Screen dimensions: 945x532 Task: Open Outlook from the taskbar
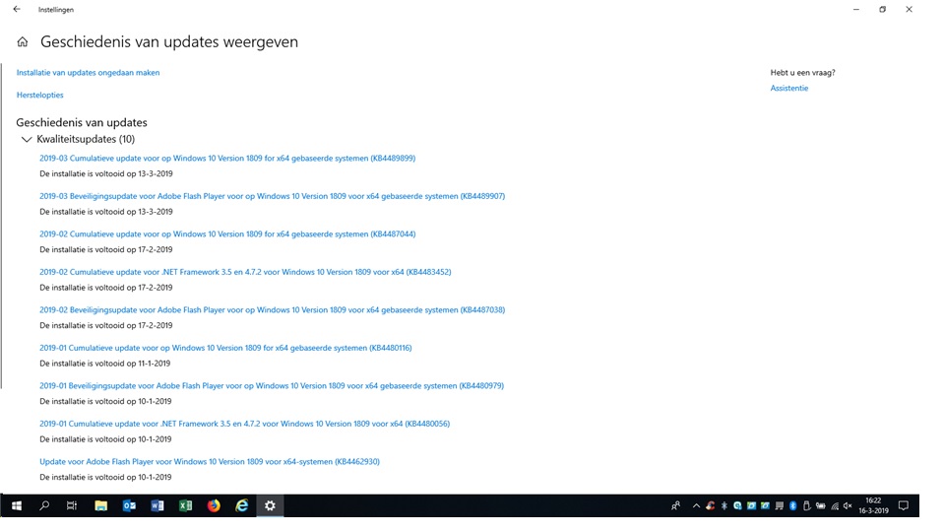coord(129,505)
